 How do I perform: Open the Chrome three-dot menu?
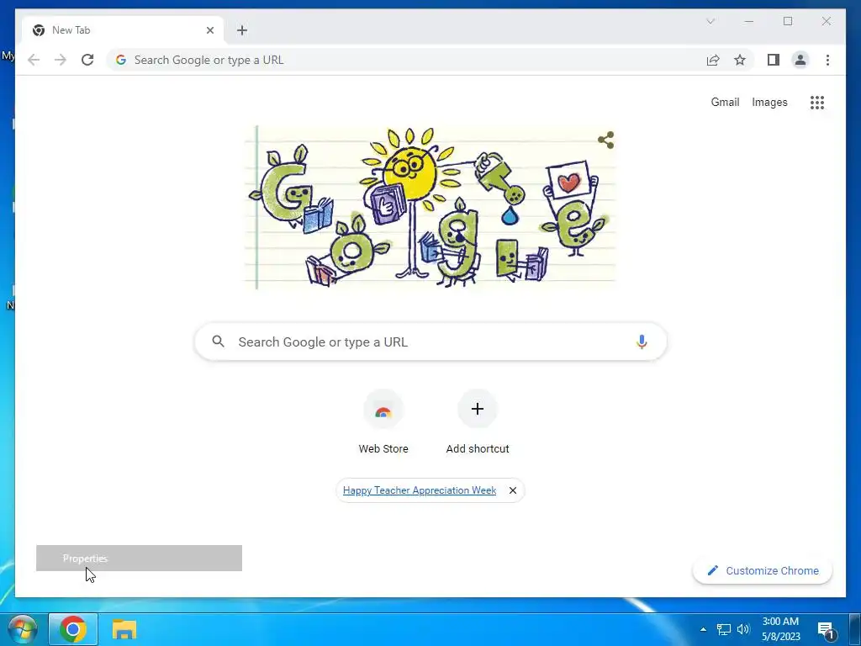(x=827, y=60)
